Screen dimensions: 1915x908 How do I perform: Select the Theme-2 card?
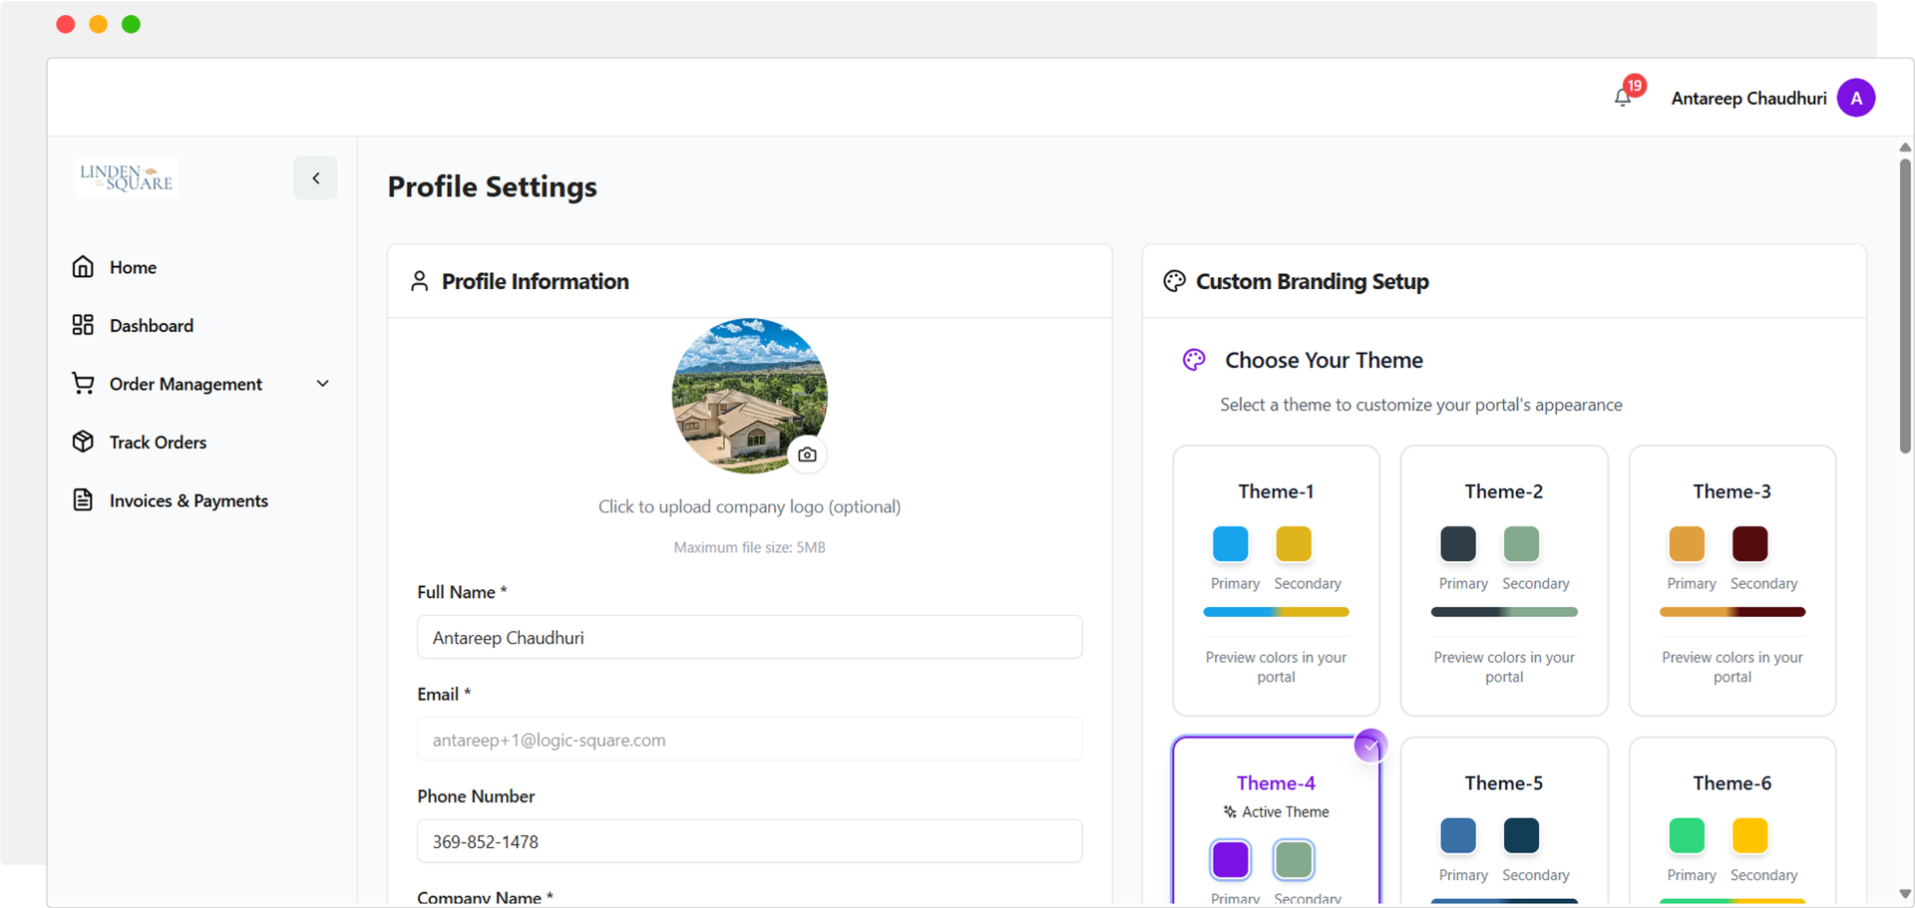click(1504, 581)
